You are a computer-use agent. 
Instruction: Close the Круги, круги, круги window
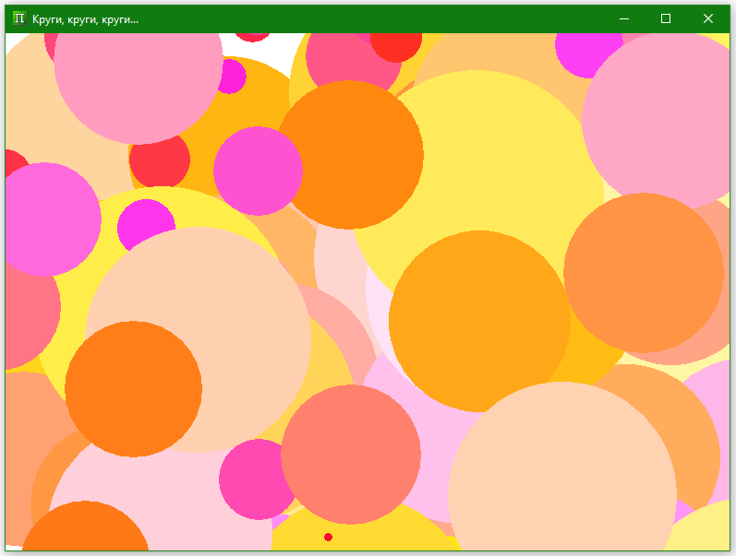[x=708, y=18]
